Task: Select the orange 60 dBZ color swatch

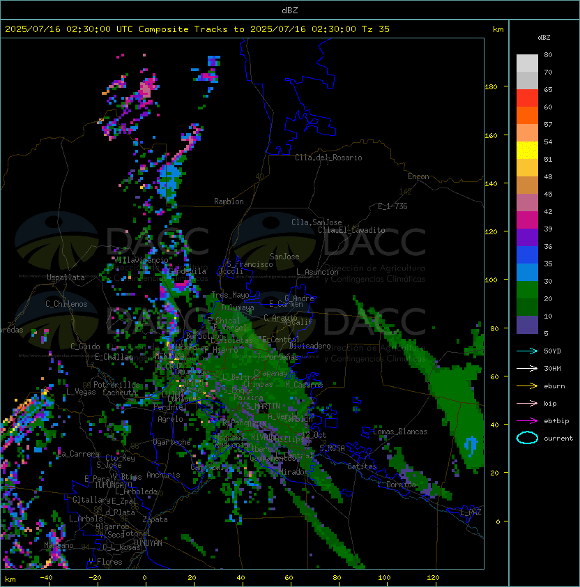Action: tap(527, 116)
